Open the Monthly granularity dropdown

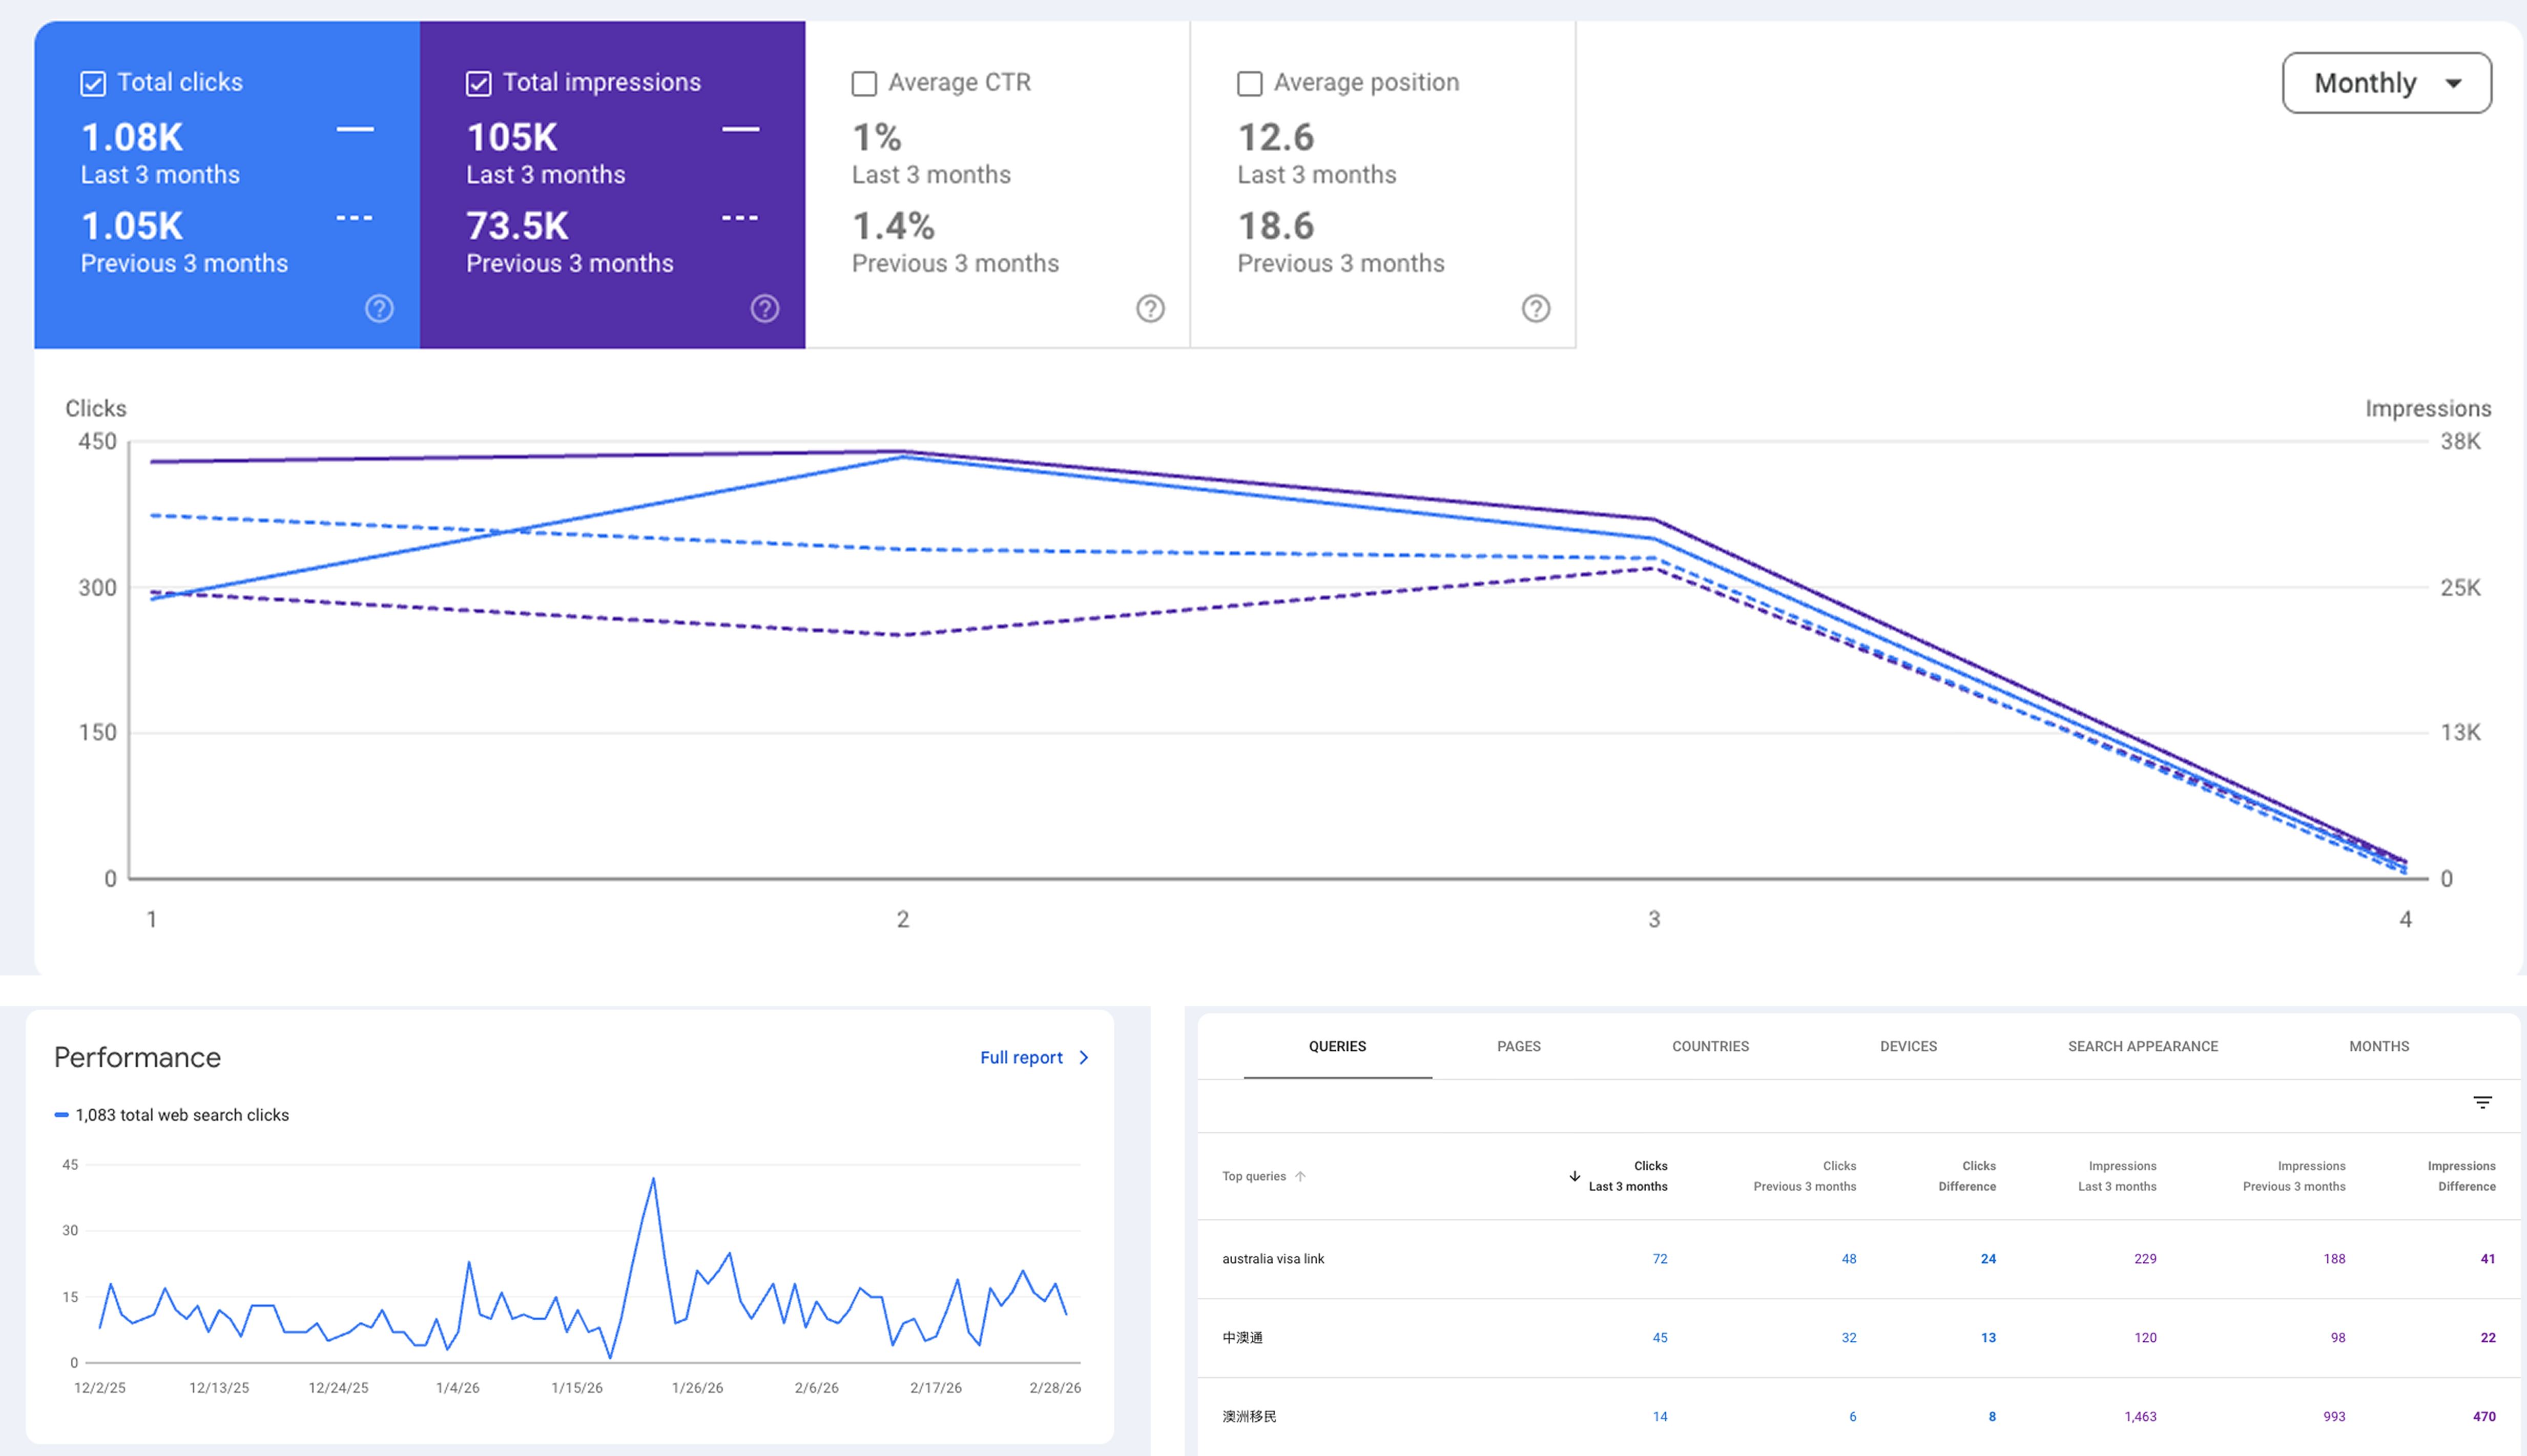(x=2386, y=83)
